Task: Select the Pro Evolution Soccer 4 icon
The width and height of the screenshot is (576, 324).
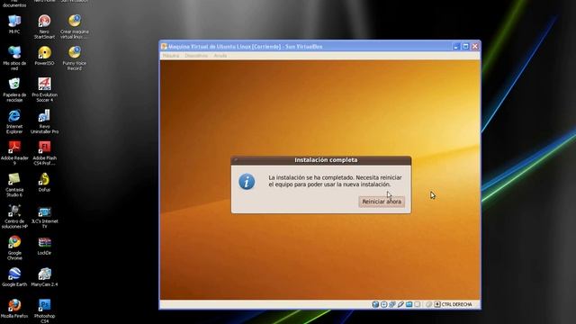Action: pos(44,90)
